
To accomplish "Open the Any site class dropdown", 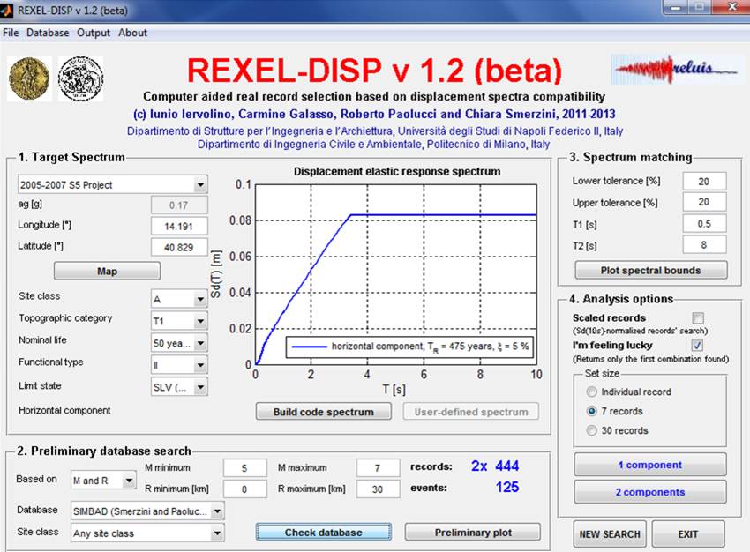I will coord(217,533).
